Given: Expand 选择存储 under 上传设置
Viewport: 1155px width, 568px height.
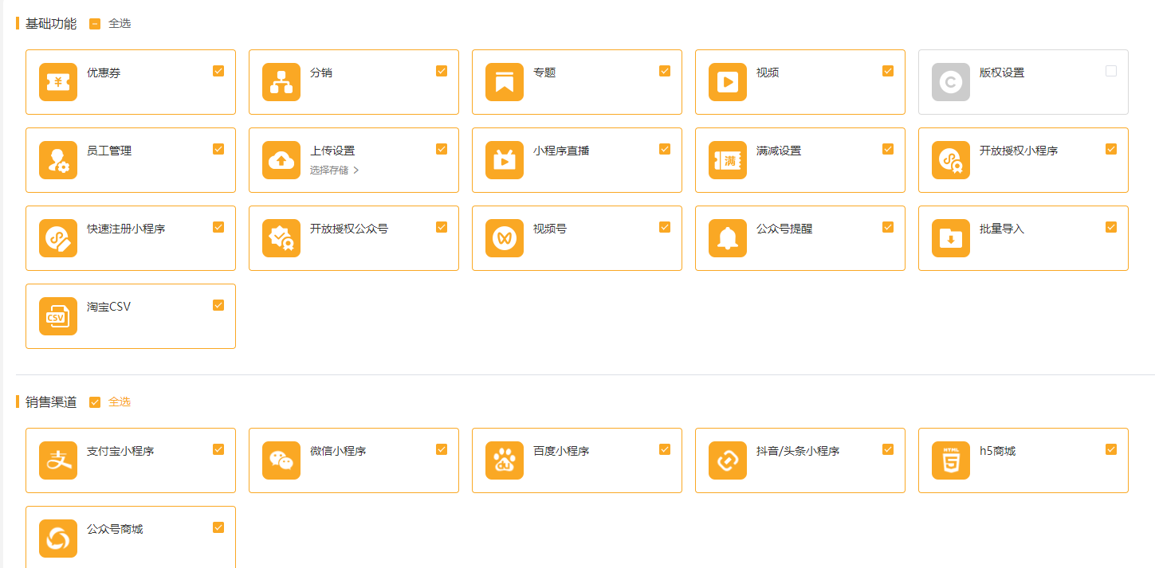Looking at the screenshot, I should click(334, 170).
